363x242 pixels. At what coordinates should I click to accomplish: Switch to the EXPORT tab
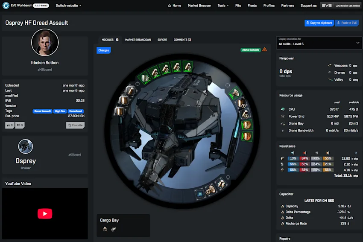(162, 40)
